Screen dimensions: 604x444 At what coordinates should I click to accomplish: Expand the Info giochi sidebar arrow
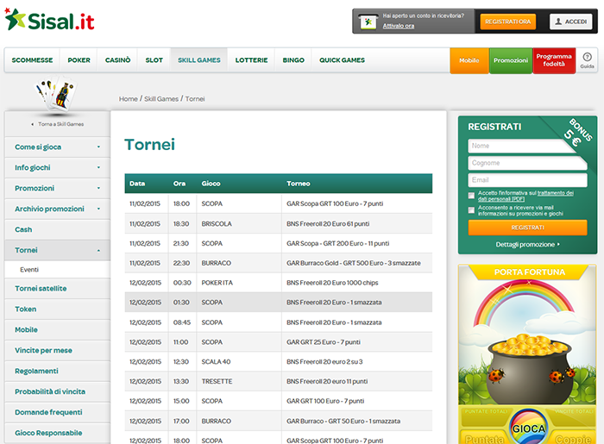(x=98, y=168)
